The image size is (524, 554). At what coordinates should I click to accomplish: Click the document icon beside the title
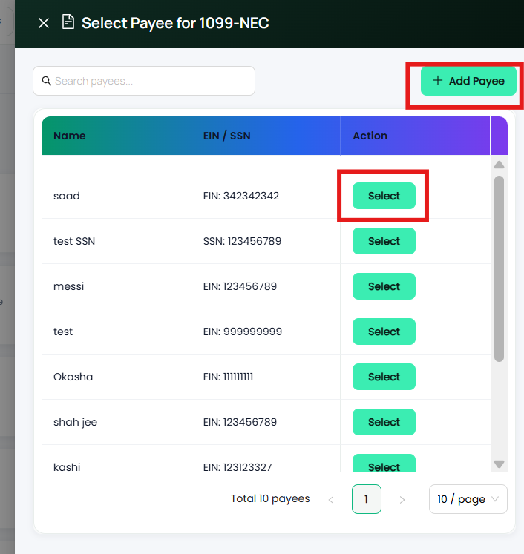[68, 22]
